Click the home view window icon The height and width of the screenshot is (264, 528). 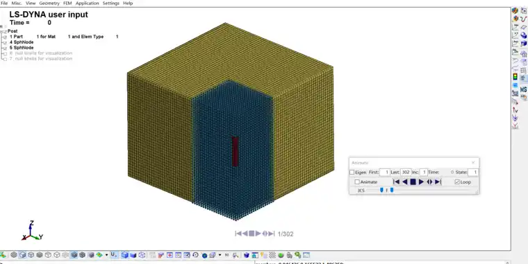click(255, 255)
